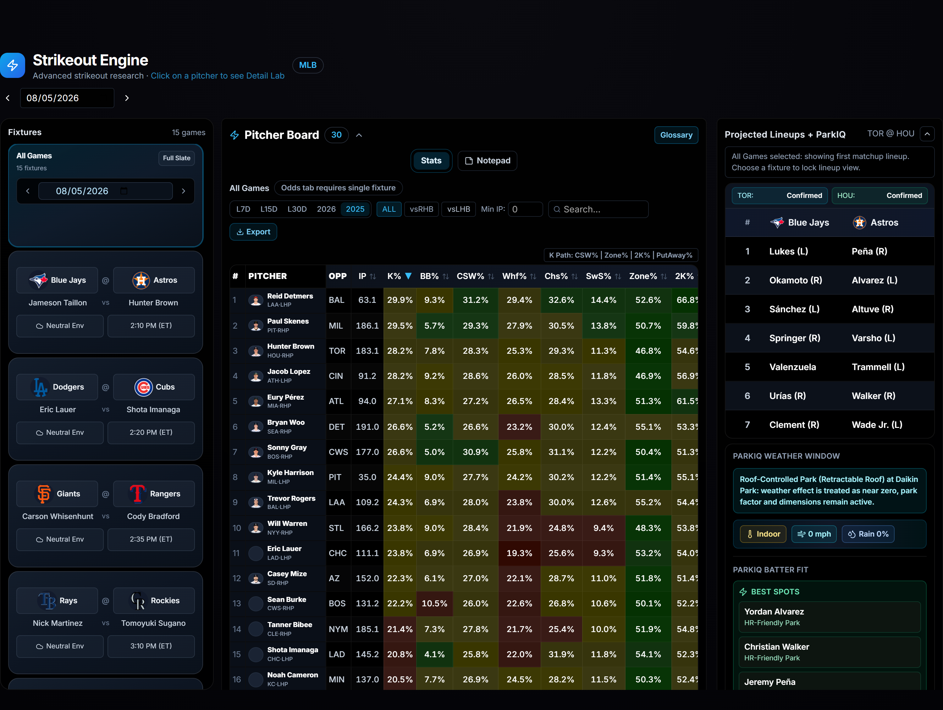Screen dimensions: 943x710
Task: Click the Indoor temperature chip
Action: tap(763, 534)
